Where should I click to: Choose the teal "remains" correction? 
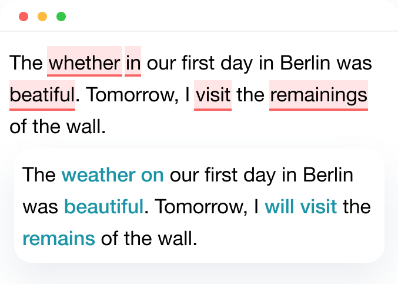(x=59, y=239)
